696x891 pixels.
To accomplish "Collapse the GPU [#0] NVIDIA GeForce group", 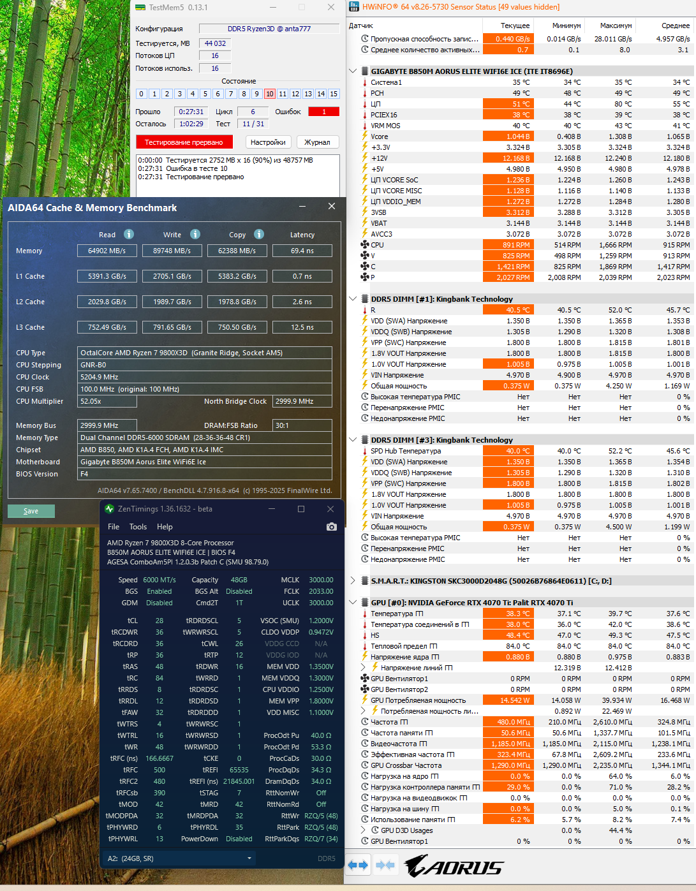I will pyautogui.click(x=353, y=603).
